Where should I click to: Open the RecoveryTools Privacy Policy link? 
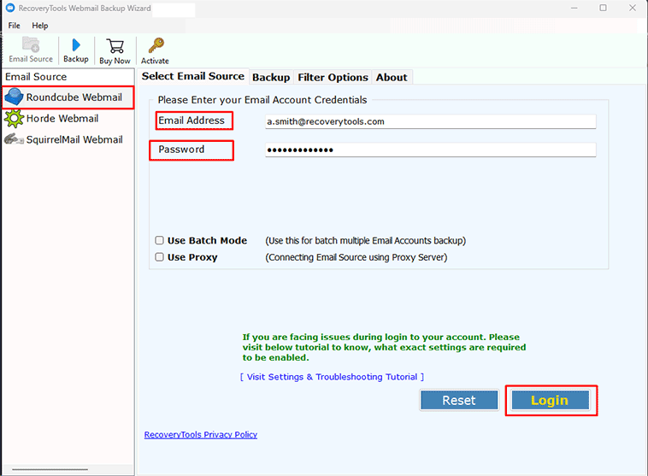[201, 435]
